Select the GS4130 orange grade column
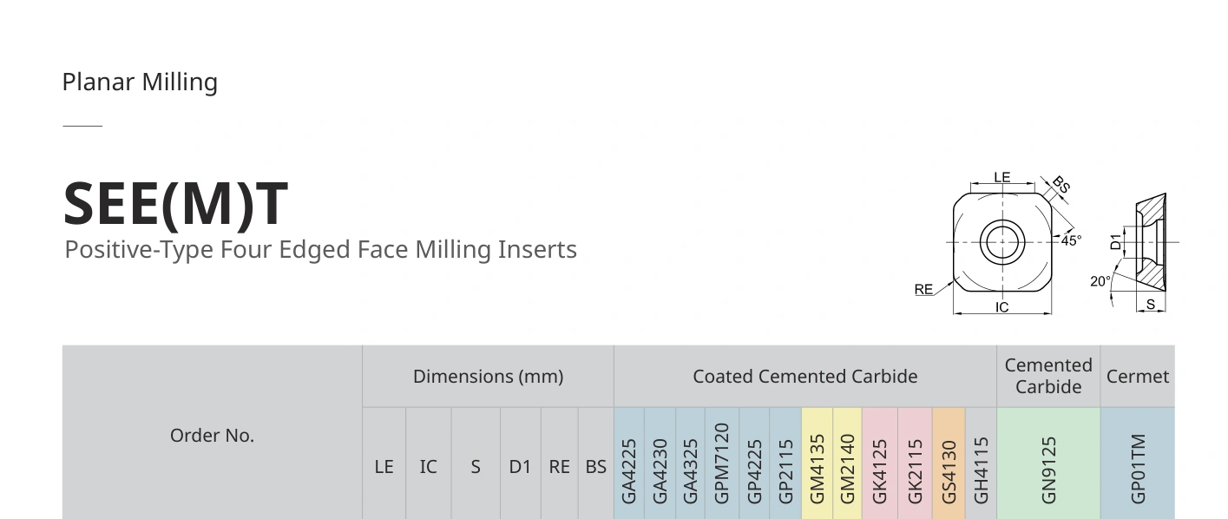 949,464
